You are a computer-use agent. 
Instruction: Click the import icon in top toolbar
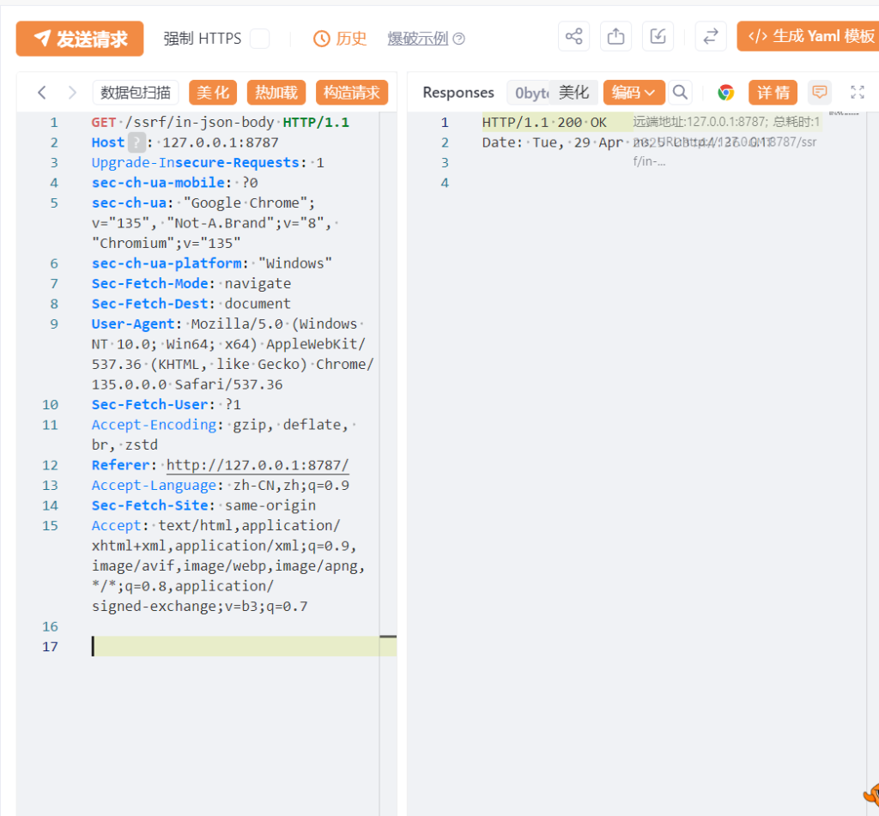coord(658,37)
